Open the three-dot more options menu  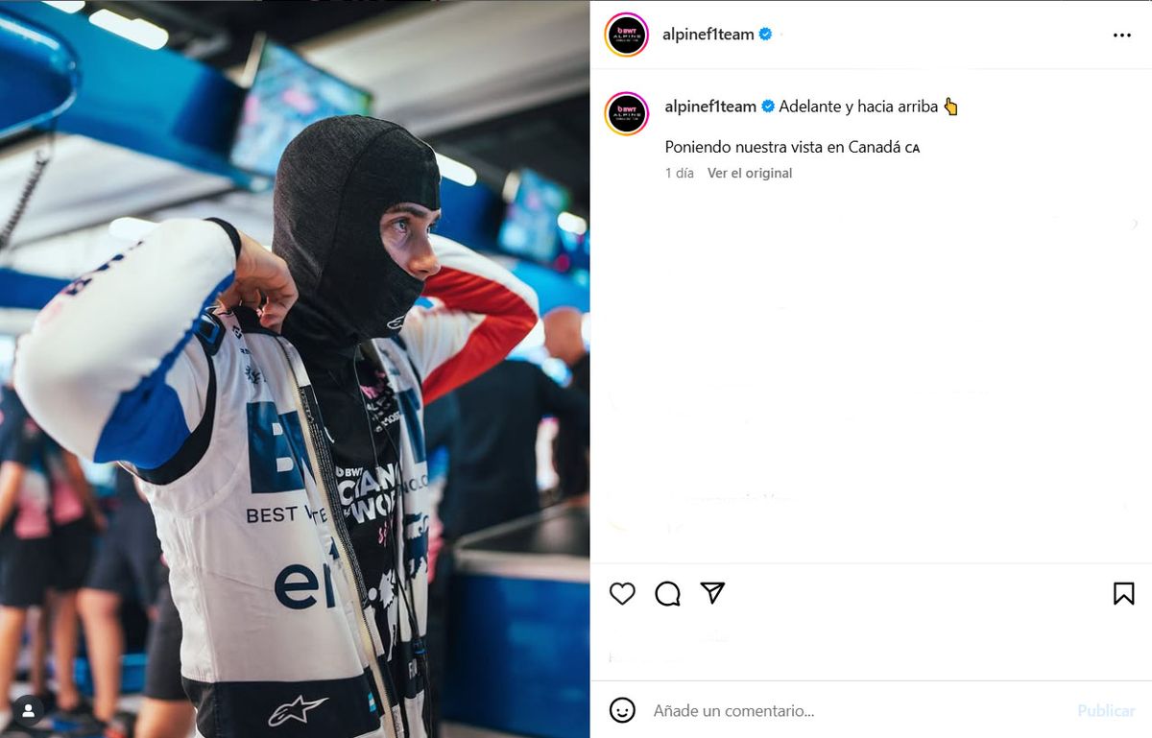(x=1121, y=35)
